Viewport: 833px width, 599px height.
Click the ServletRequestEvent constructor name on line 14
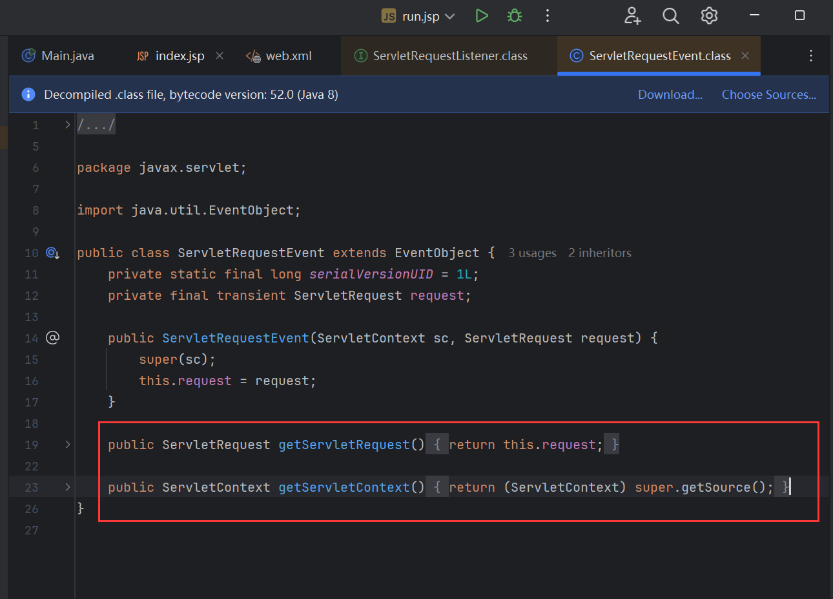pos(236,338)
